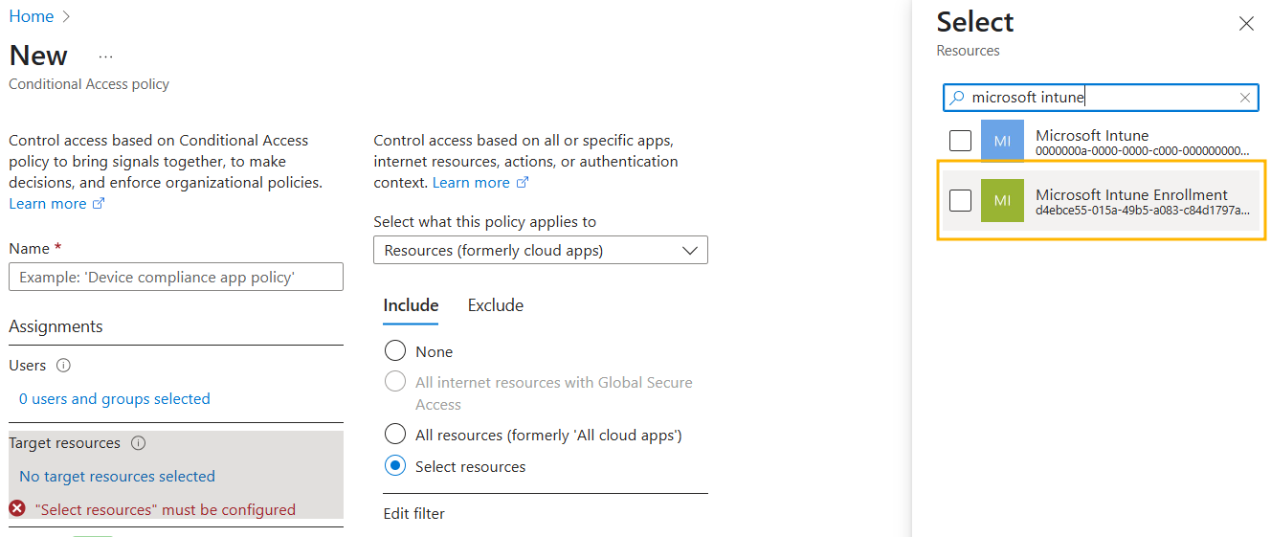Click the magnifier icon in the search box
The image size is (1271, 537).
click(x=957, y=97)
